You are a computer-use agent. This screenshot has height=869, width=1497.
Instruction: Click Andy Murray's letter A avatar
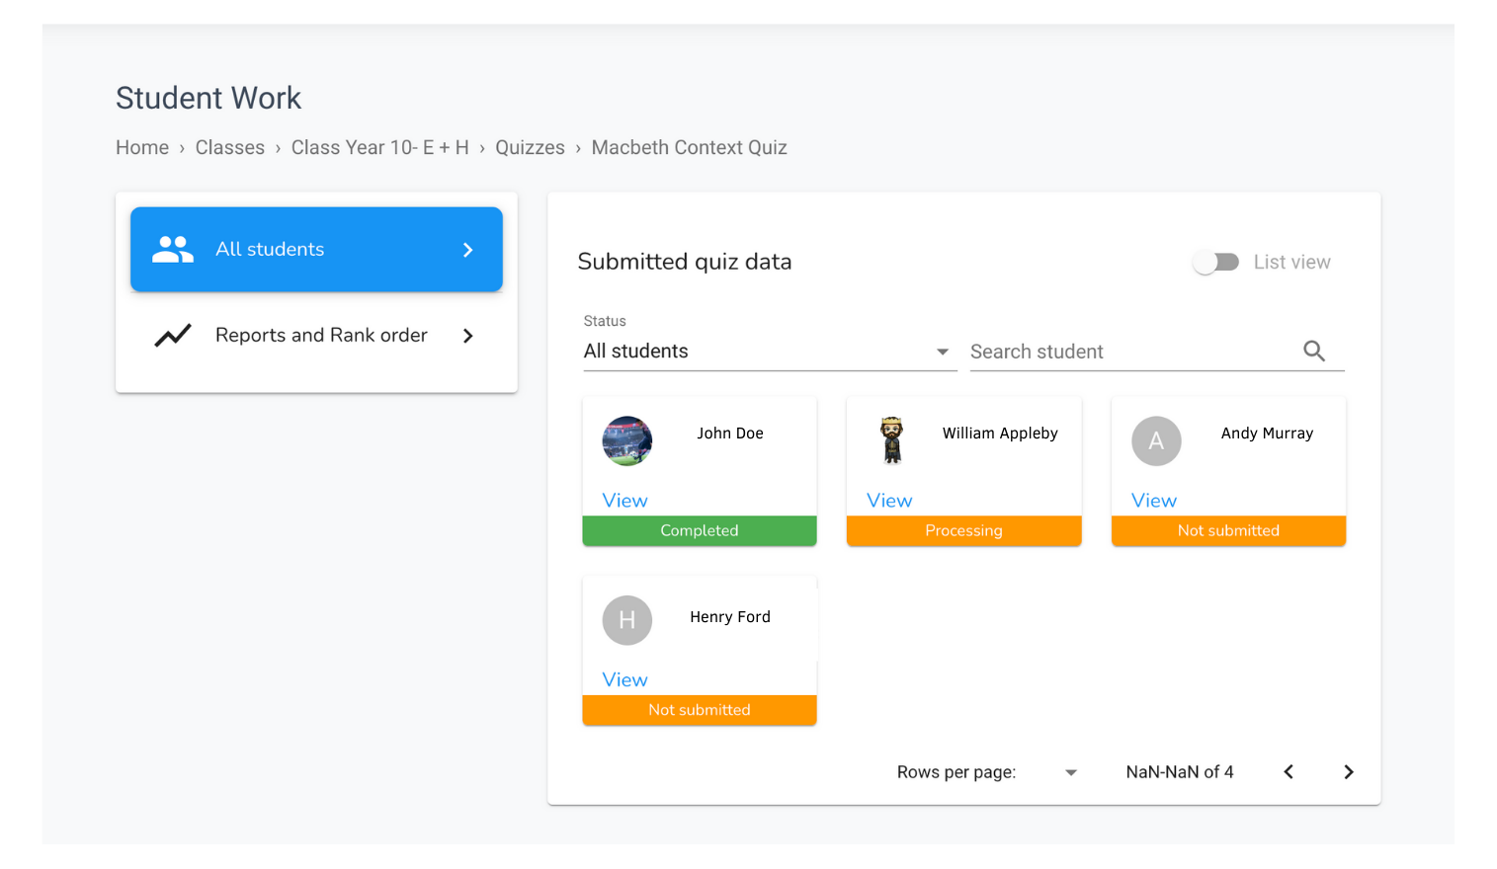coord(1156,441)
